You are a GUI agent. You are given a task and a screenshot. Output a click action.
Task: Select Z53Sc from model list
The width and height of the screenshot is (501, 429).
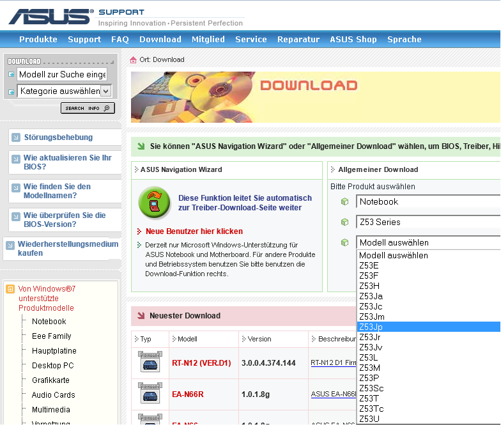point(428,389)
